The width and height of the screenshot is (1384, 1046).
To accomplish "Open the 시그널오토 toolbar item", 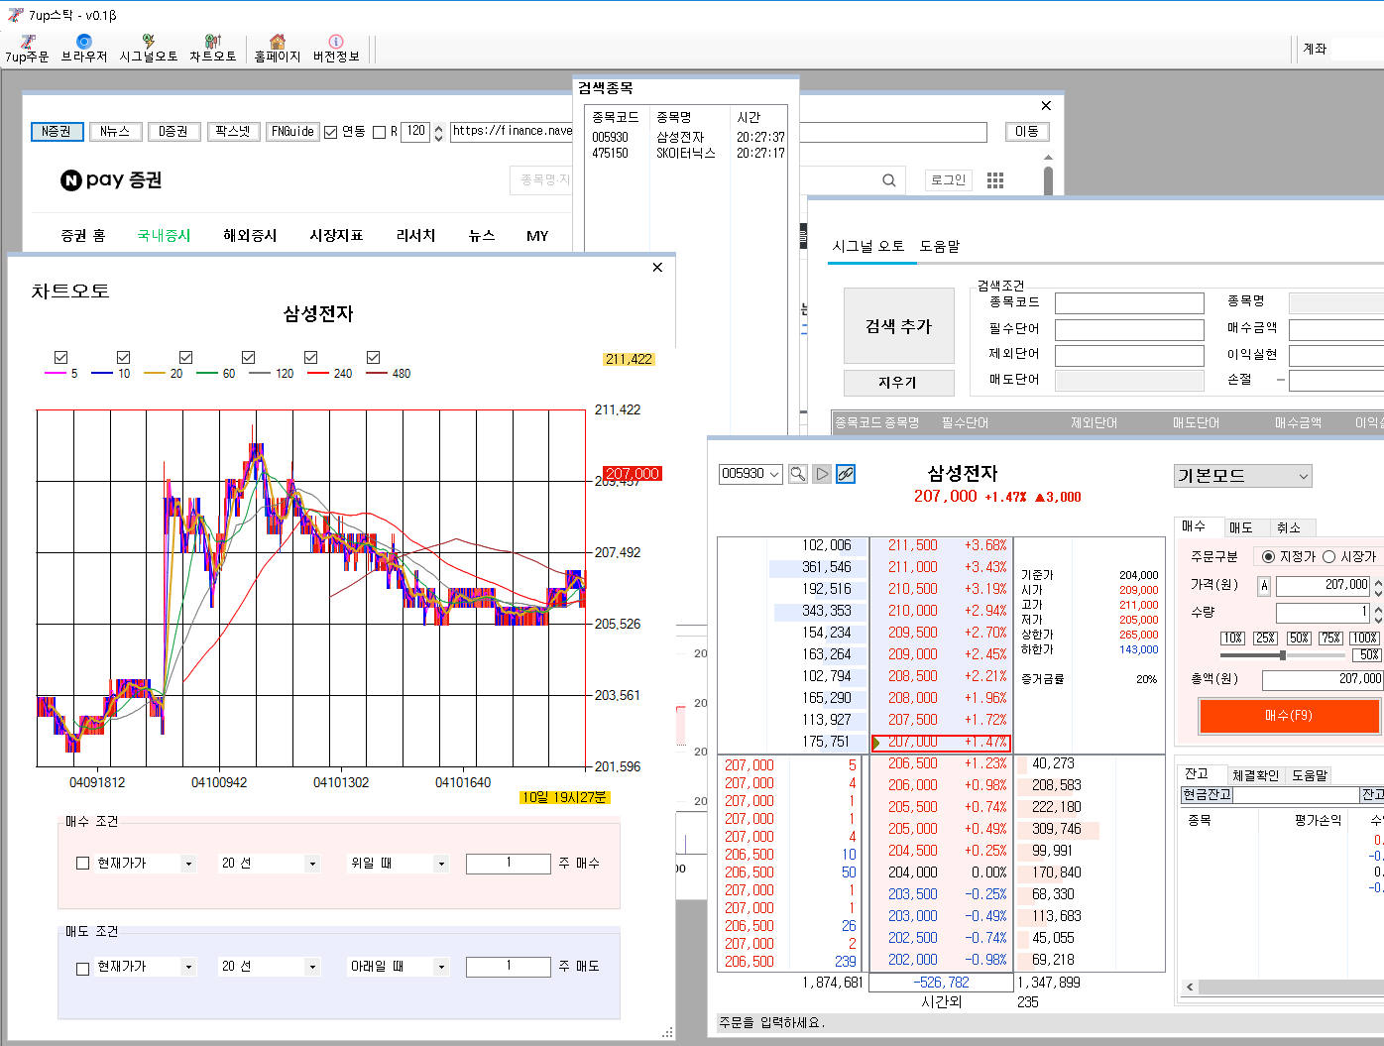I will click(149, 49).
